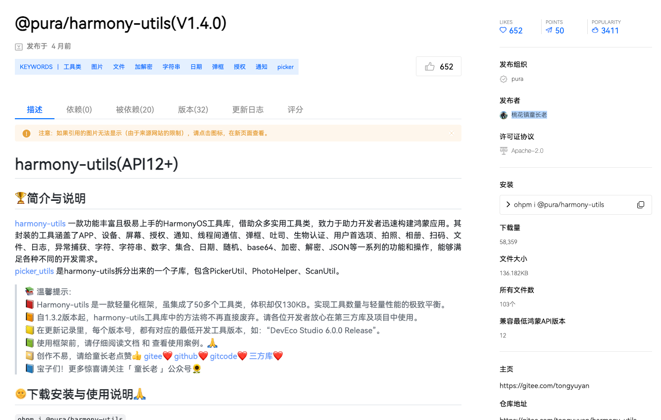Image resolution: width=661 pixels, height=420 pixels.
Task: Open the 版本(32) tab
Action: coord(193,109)
